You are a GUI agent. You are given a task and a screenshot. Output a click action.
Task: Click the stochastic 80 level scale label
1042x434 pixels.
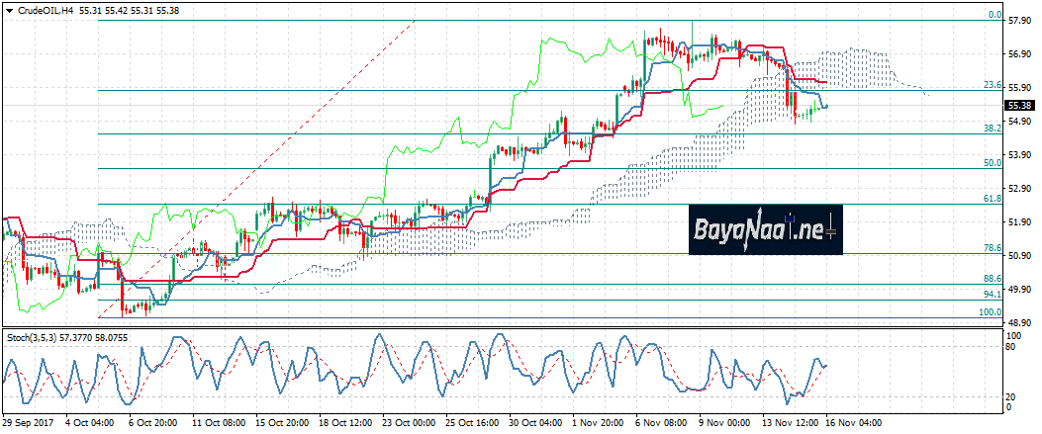click(x=1012, y=347)
